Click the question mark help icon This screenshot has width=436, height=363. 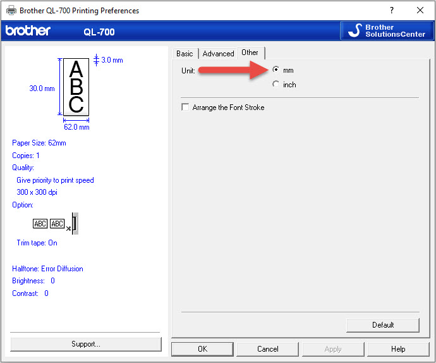click(392, 10)
